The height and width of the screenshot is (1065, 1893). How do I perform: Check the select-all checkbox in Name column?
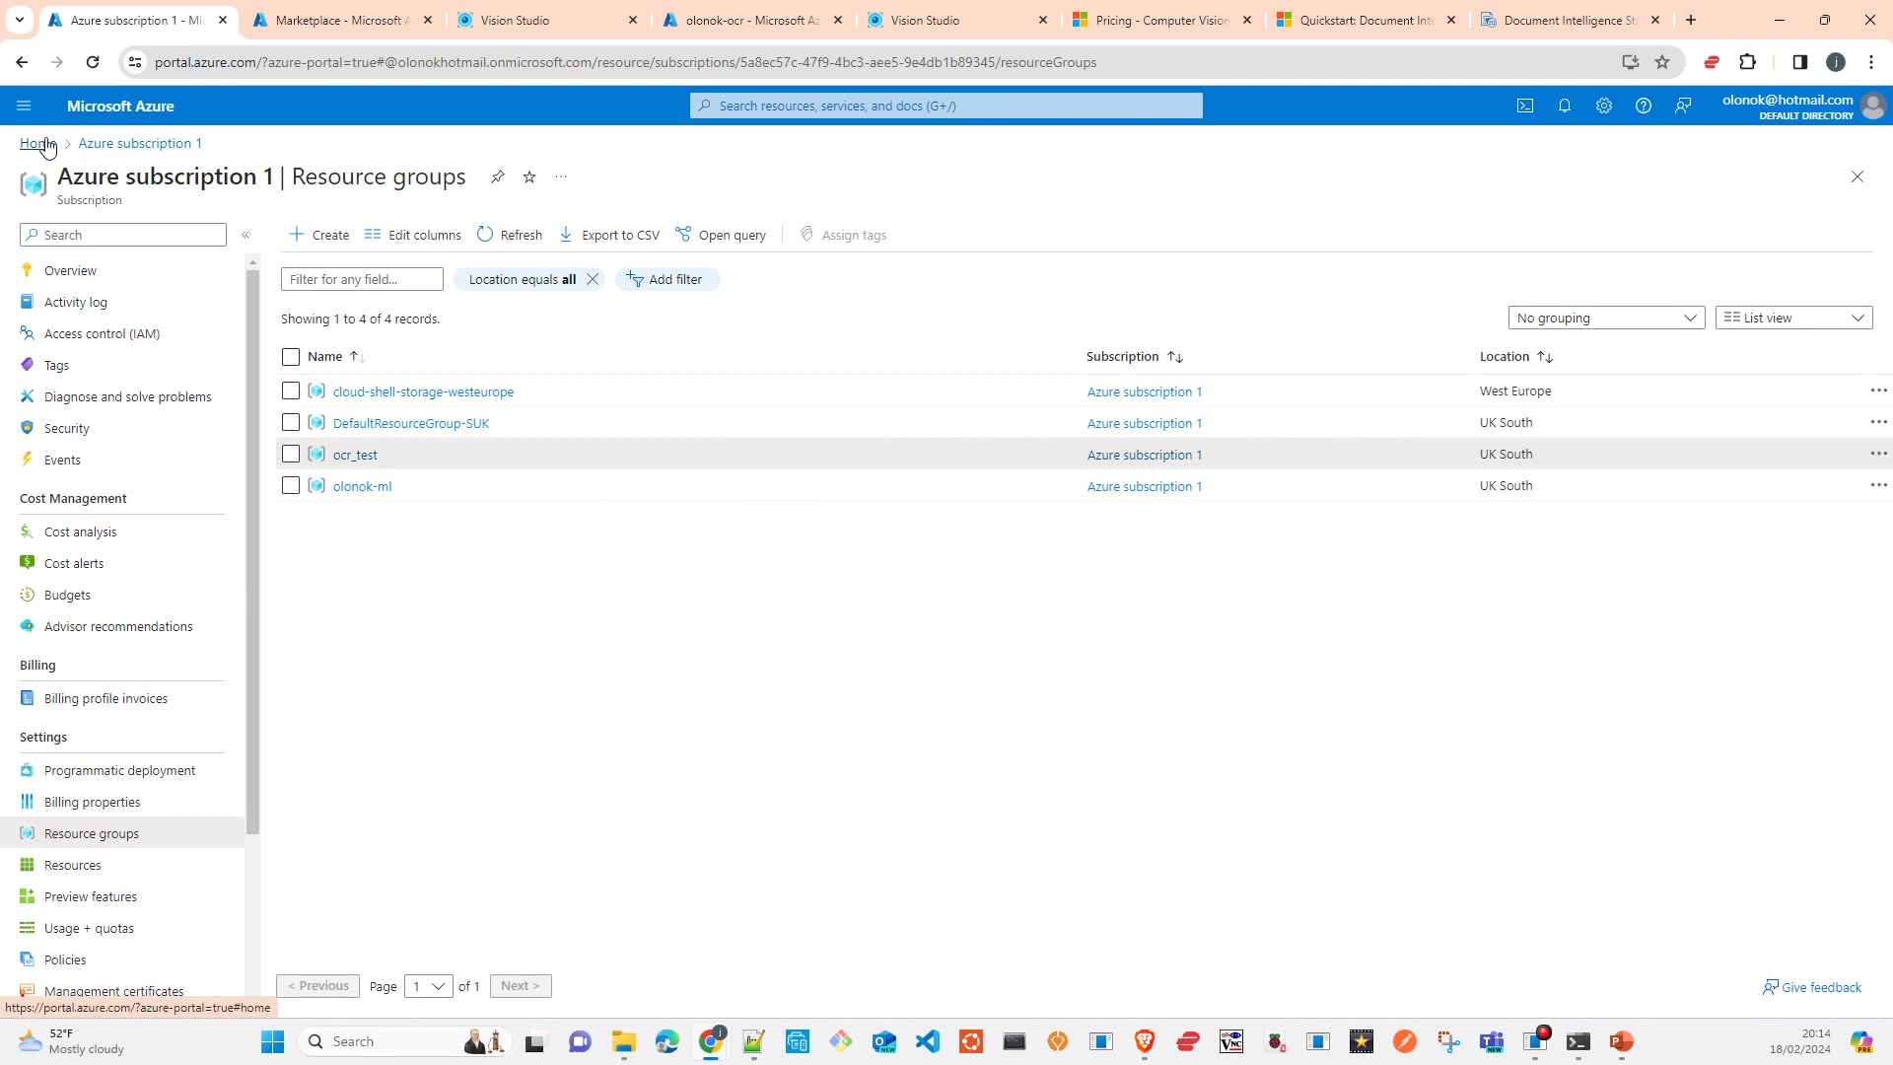[290, 356]
